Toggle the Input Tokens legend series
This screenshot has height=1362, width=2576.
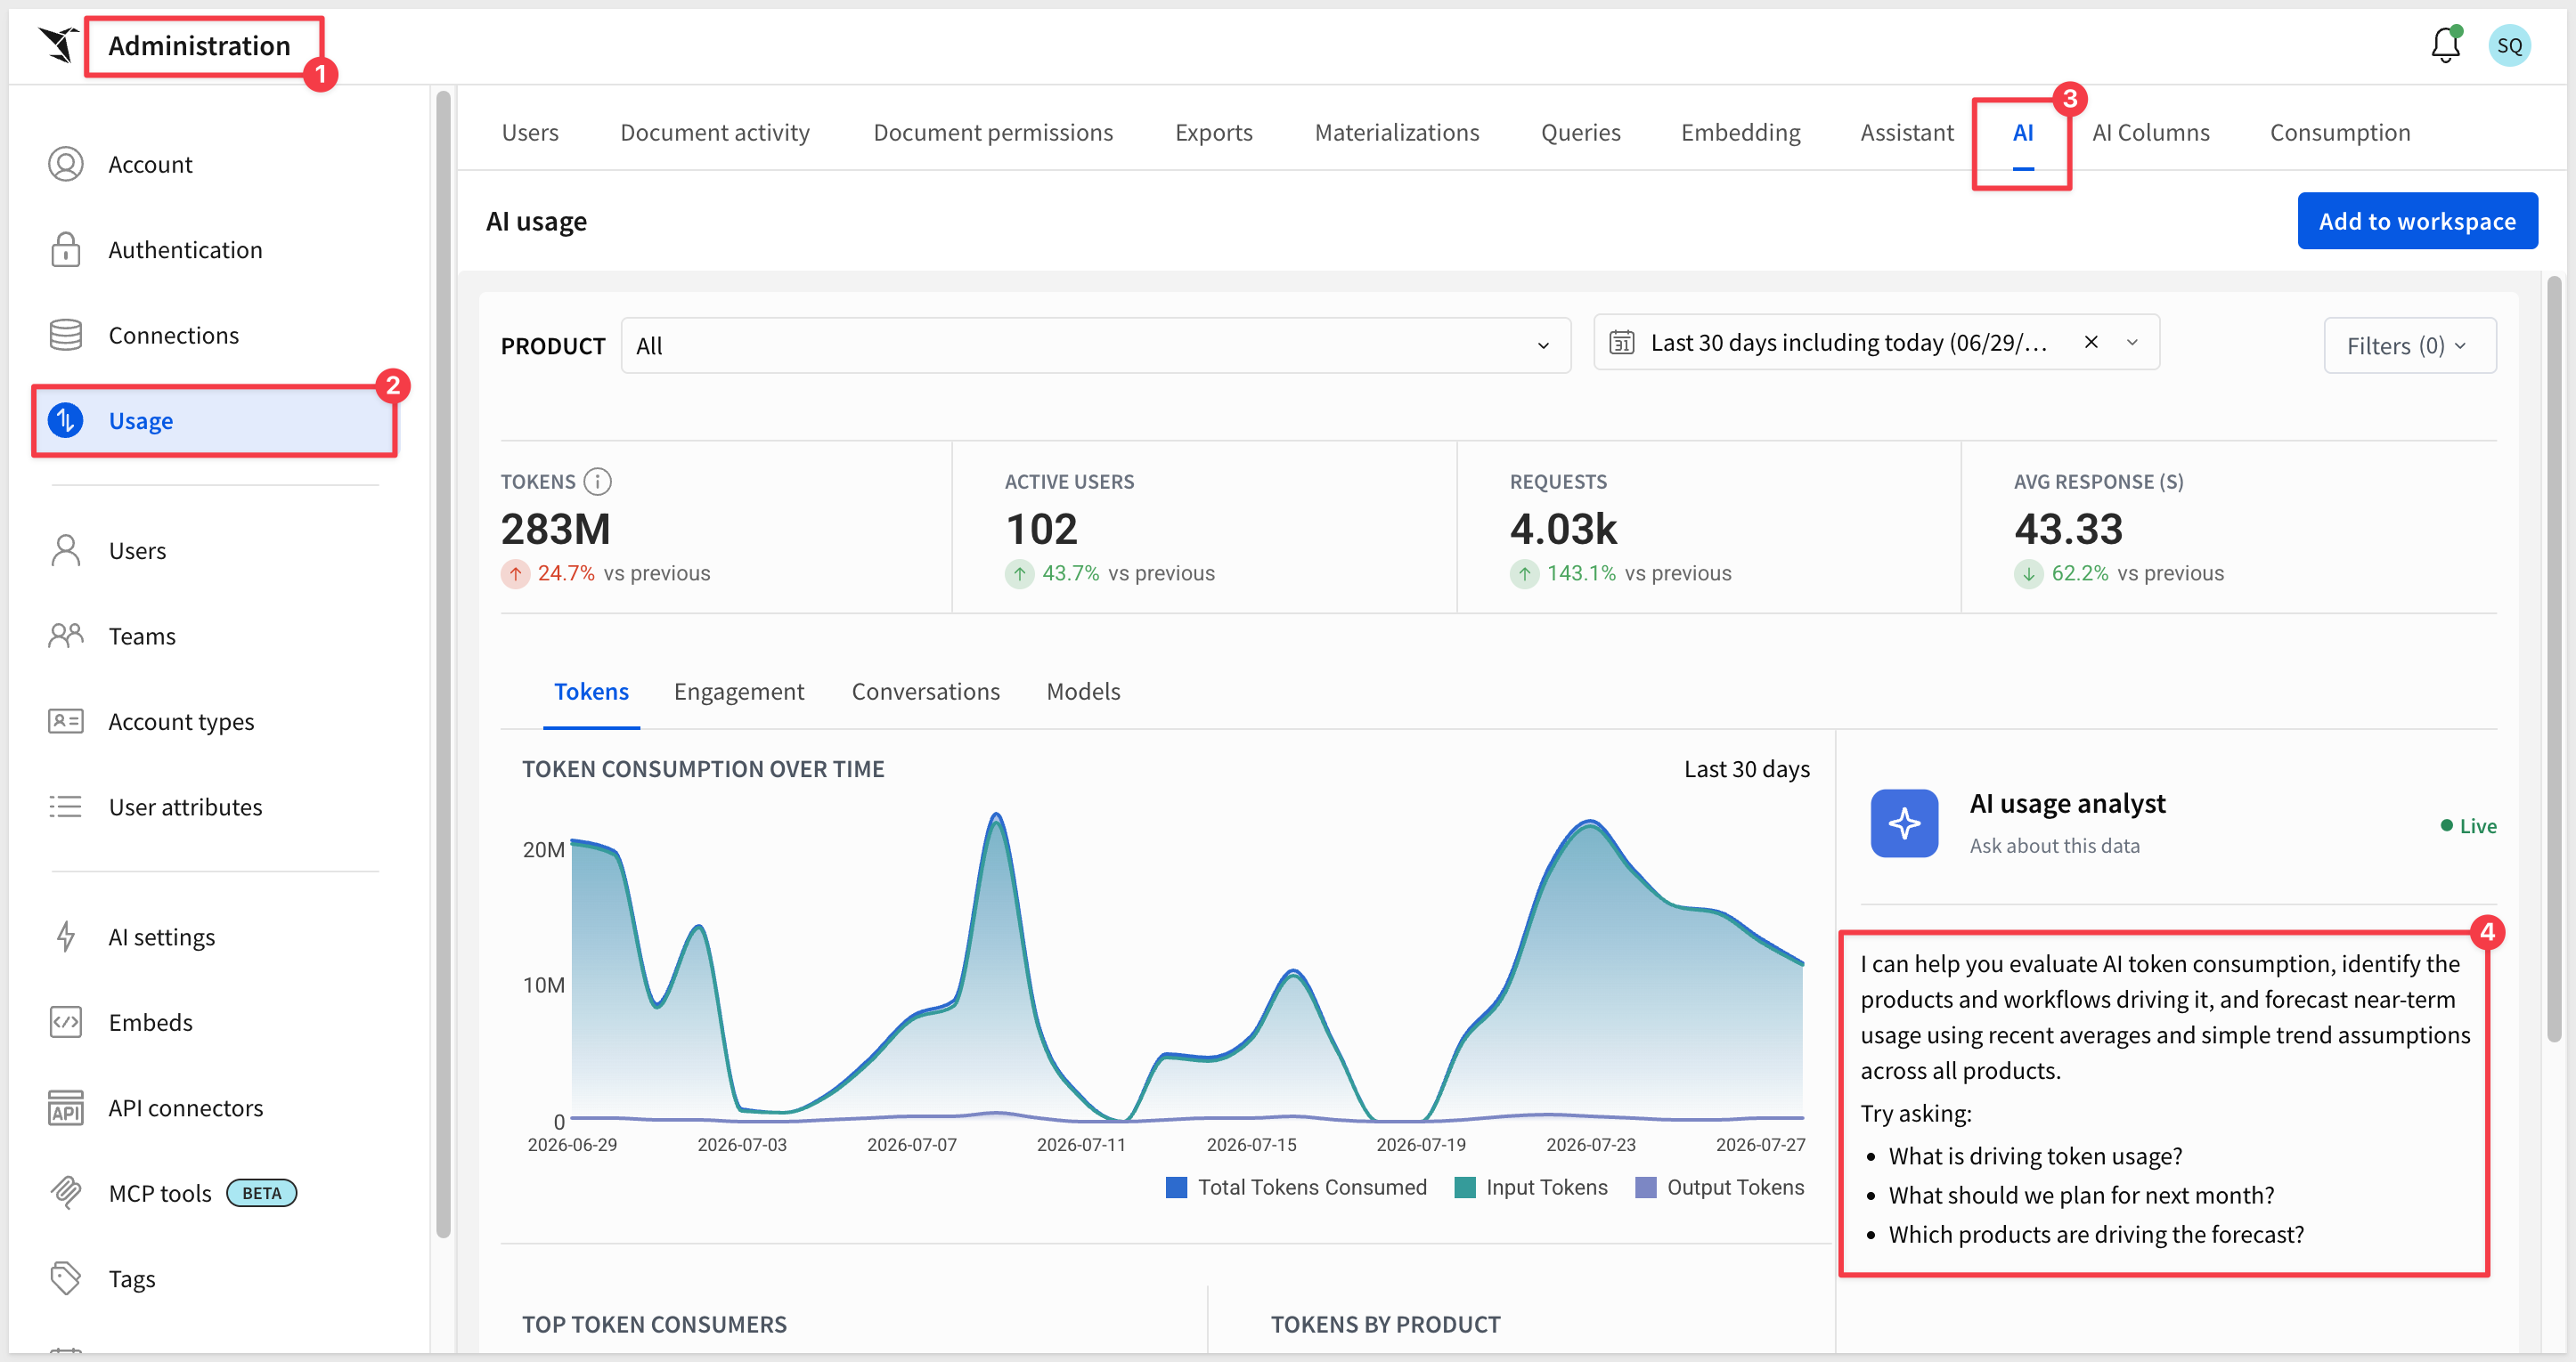[1531, 1188]
